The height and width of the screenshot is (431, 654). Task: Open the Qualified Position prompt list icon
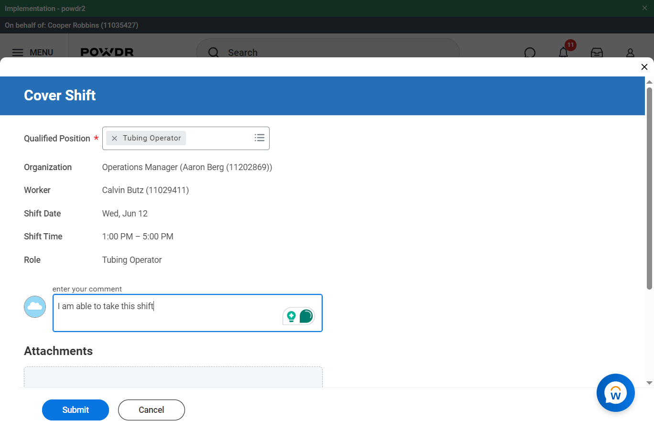[260, 138]
